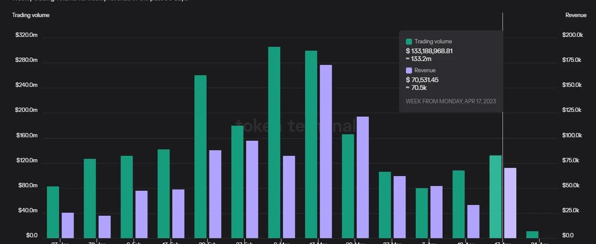Click the 10 Apr purple revenue bar
Viewport: 596px width, 244px height.
click(474, 222)
